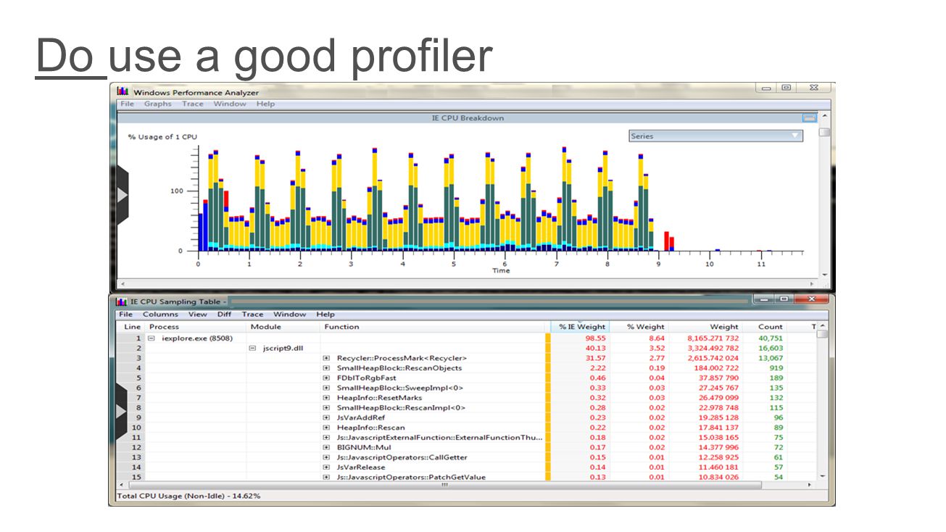
Task: Click the IE CPU Breakdown graph title bar
Action: [467, 118]
